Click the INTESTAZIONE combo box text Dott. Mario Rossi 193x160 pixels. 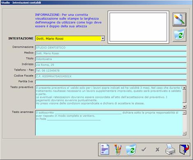50,39
